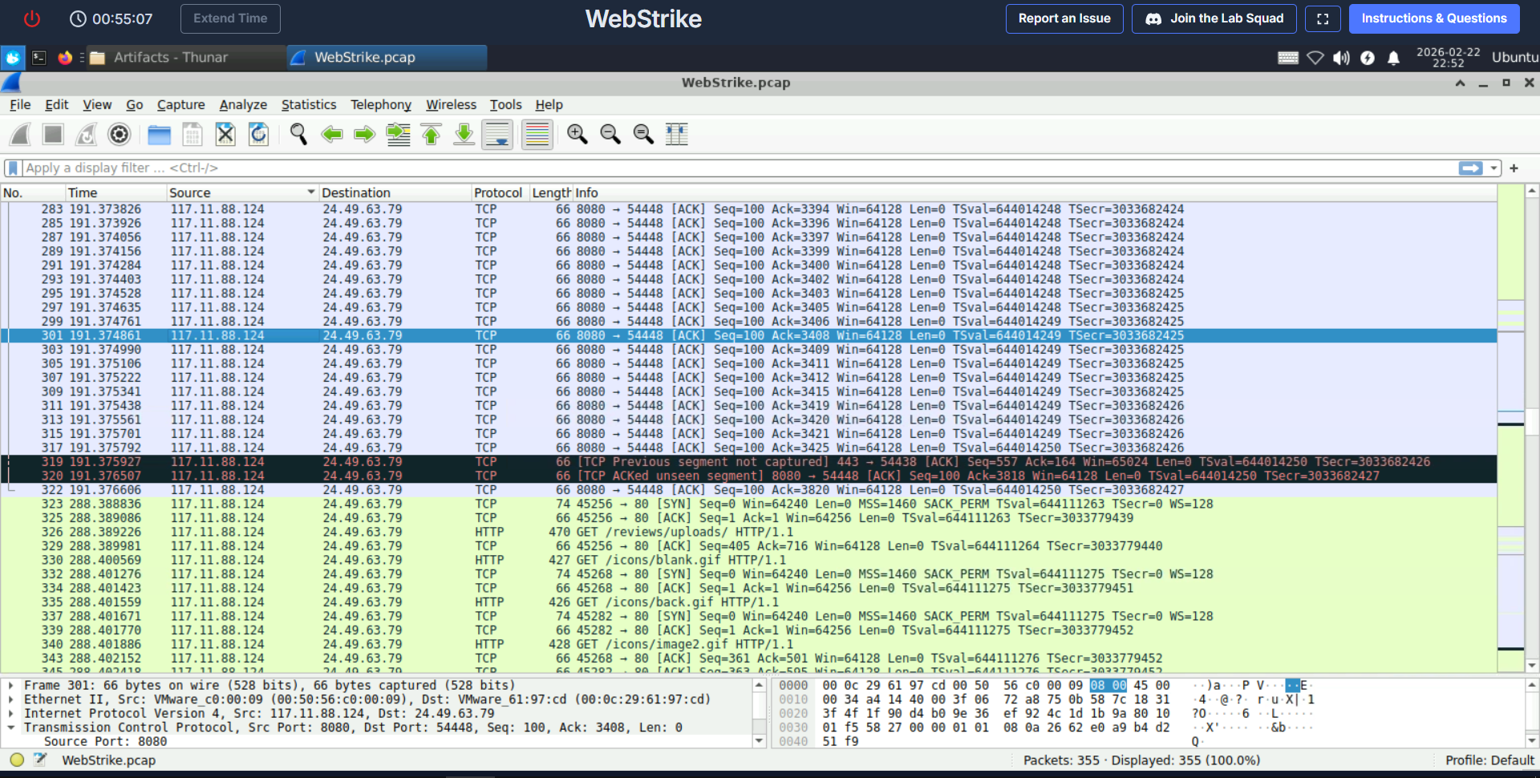Close this capture file icon

pyautogui.click(x=225, y=135)
